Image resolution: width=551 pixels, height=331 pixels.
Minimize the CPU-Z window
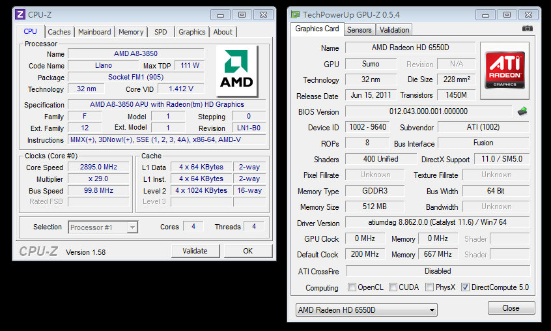click(220, 15)
